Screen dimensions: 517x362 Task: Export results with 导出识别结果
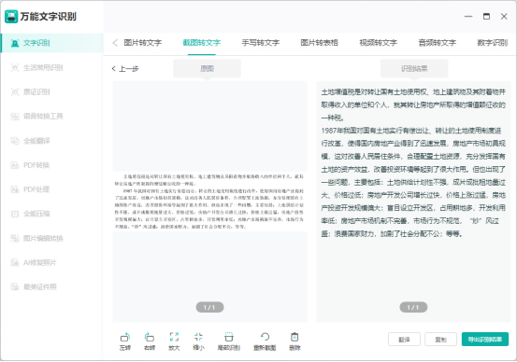coord(485,340)
